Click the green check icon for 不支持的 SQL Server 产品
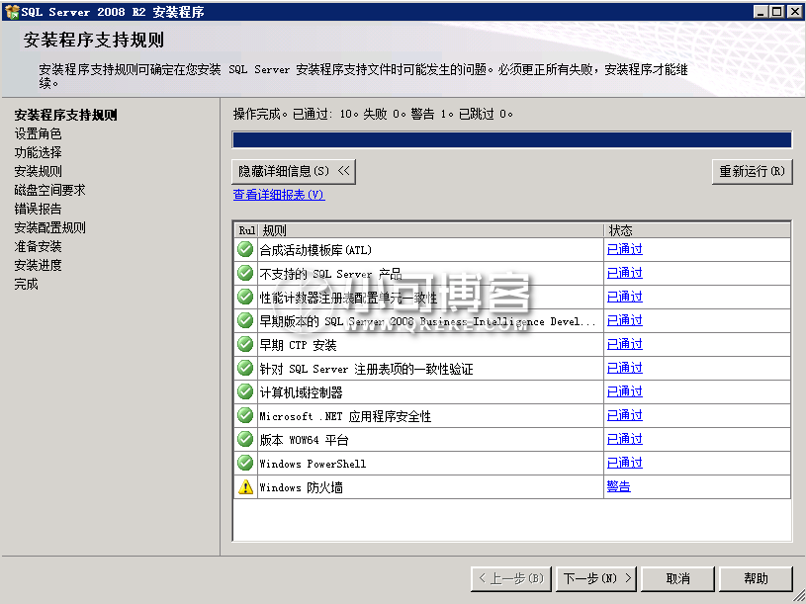806x604 pixels. (245, 273)
